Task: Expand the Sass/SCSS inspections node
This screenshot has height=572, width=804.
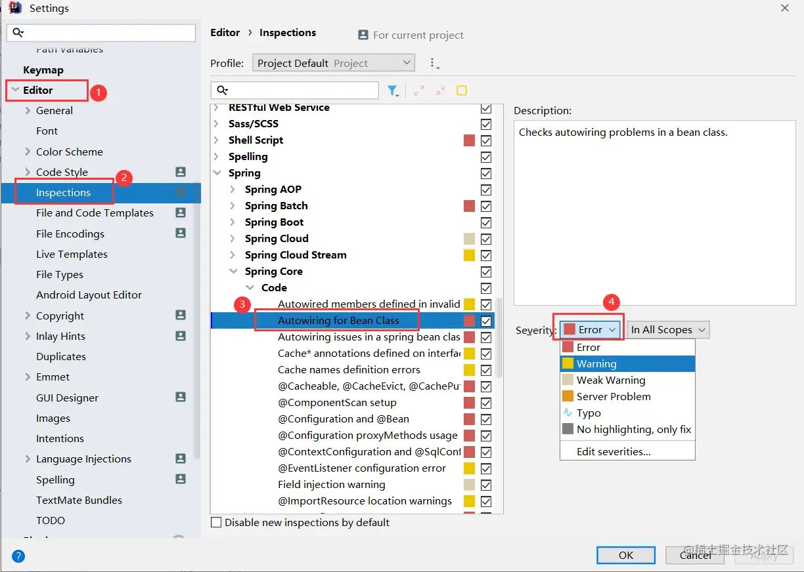Action: pyautogui.click(x=216, y=123)
